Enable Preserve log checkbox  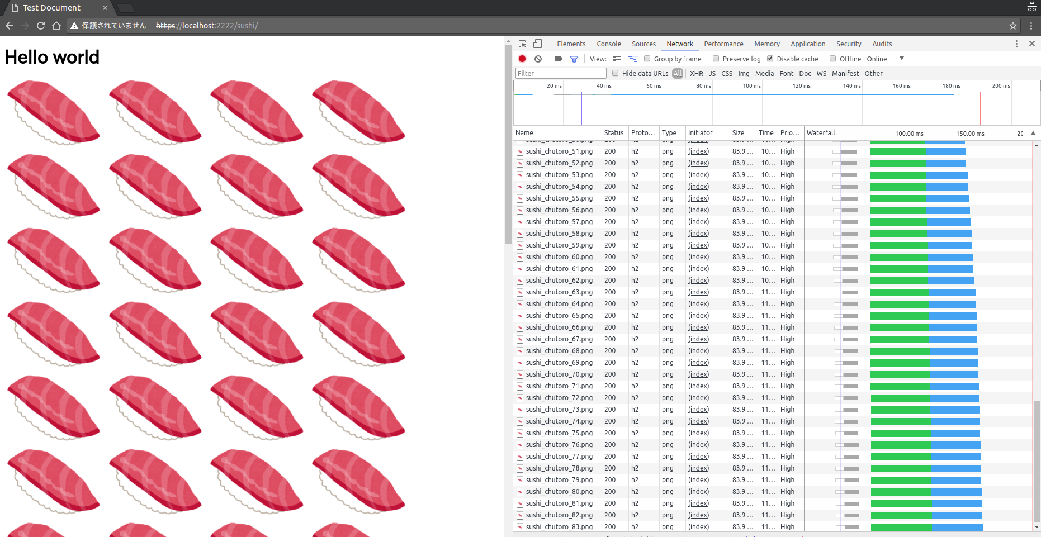716,59
